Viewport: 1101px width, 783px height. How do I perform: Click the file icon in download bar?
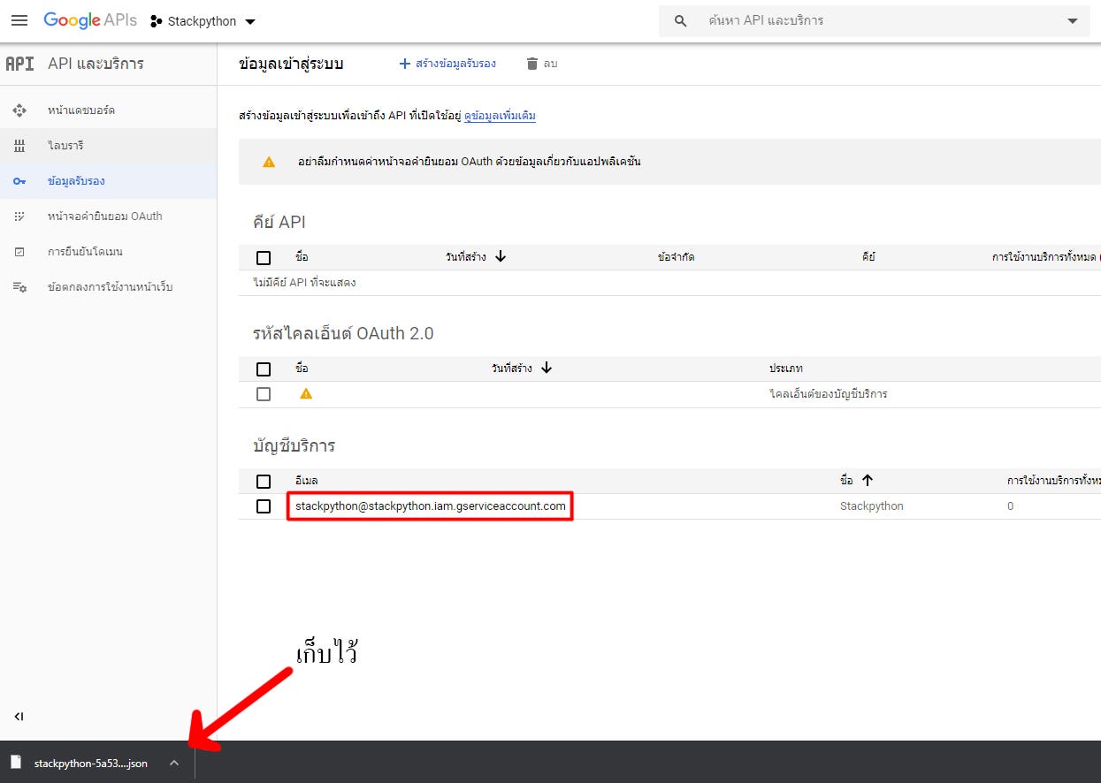(15, 763)
